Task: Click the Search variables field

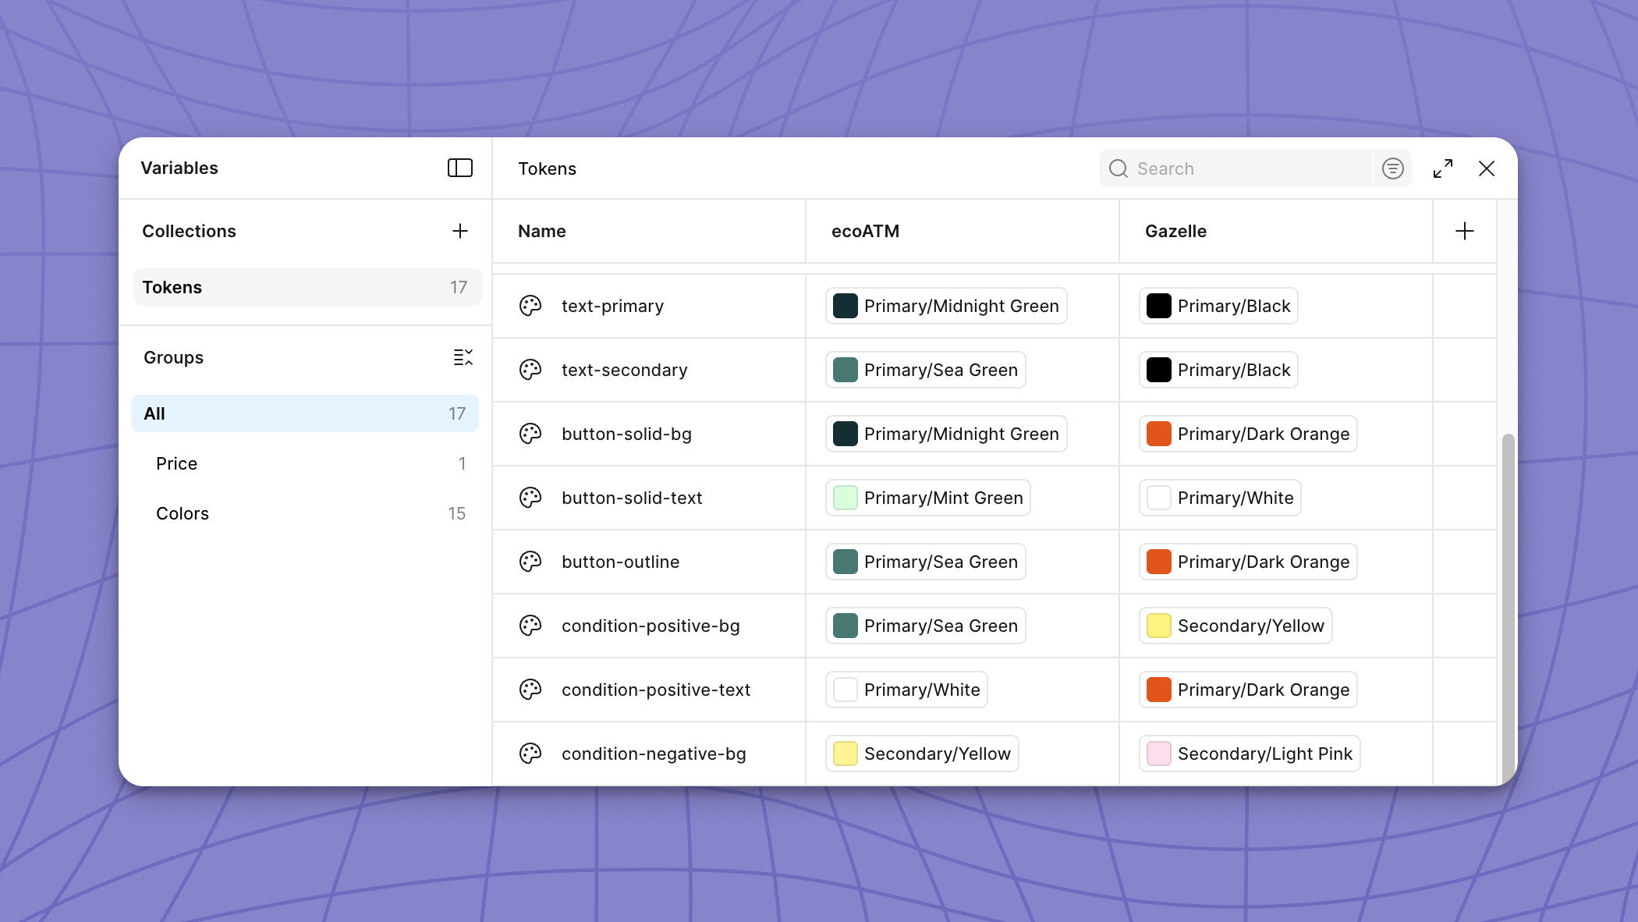Action: tap(1248, 168)
